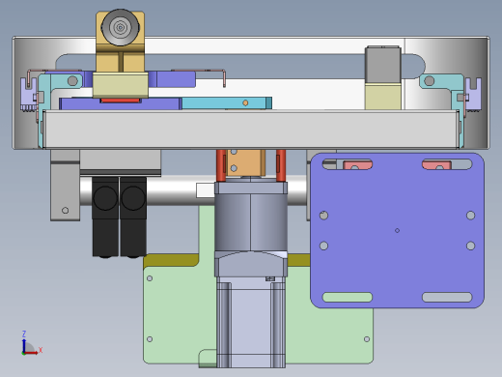502x377 pixels.
Task: Select the gray cylindrical gearbox housing
Action: tap(251, 222)
